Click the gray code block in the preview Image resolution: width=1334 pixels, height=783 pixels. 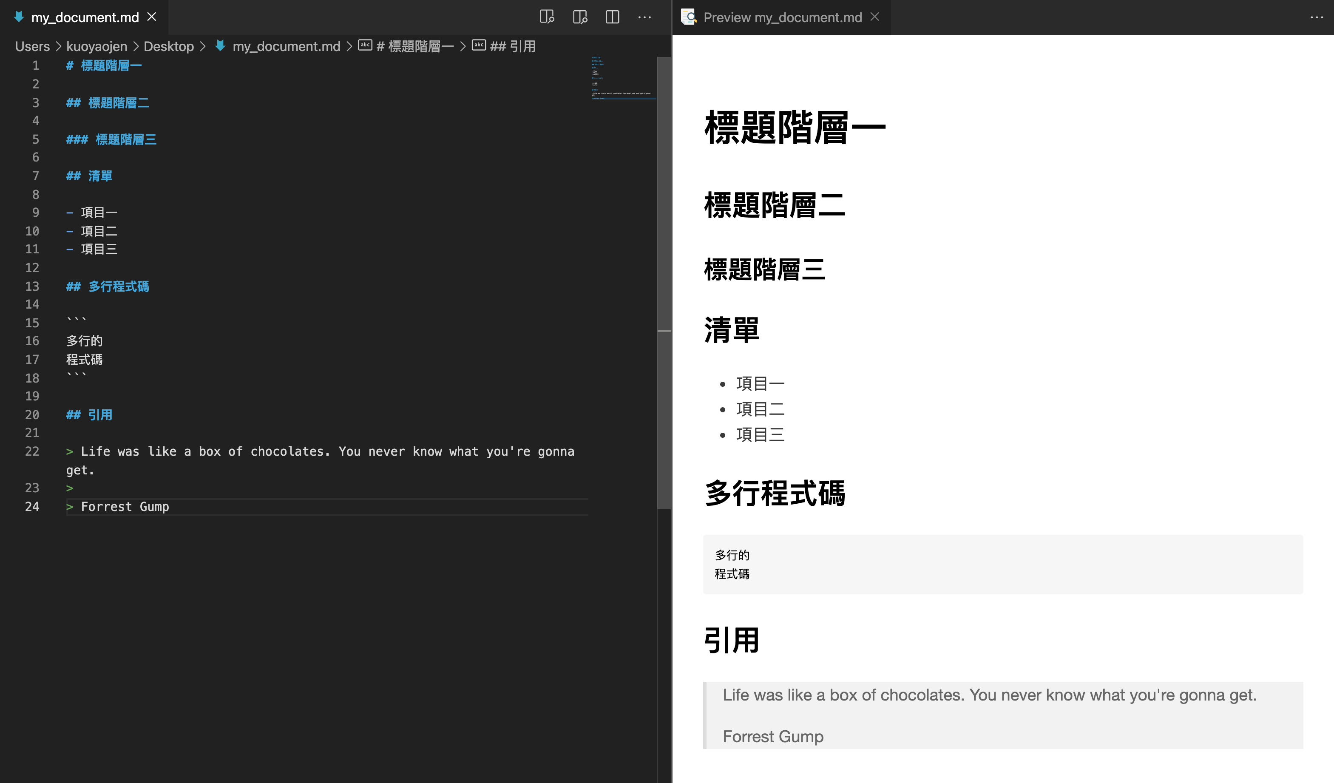[1002, 565]
